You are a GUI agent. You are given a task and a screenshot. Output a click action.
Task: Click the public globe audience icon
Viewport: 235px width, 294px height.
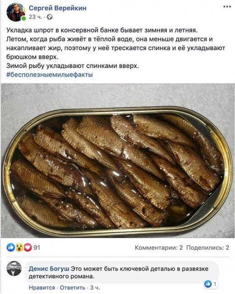click(x=50, y=17)
